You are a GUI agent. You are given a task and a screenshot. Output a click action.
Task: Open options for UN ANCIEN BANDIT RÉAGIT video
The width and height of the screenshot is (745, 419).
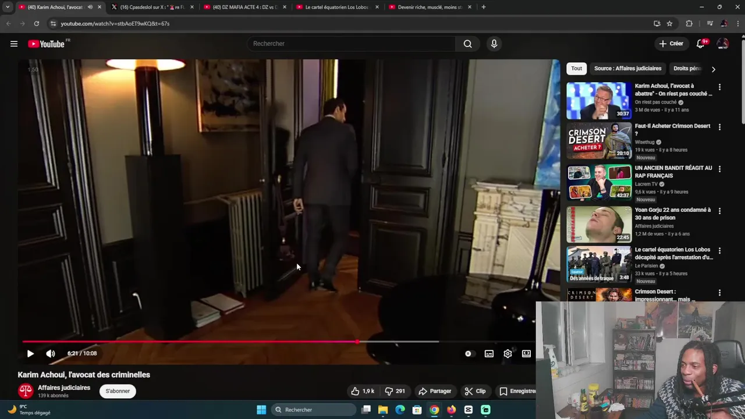[x=719, y=169]
